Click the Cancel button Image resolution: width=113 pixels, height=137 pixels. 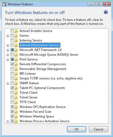point(98,129)
